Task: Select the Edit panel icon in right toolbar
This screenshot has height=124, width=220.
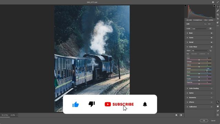Action: click(218, 7)
